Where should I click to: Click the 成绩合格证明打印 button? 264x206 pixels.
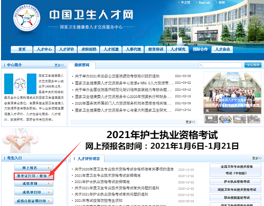click(34, 201)
